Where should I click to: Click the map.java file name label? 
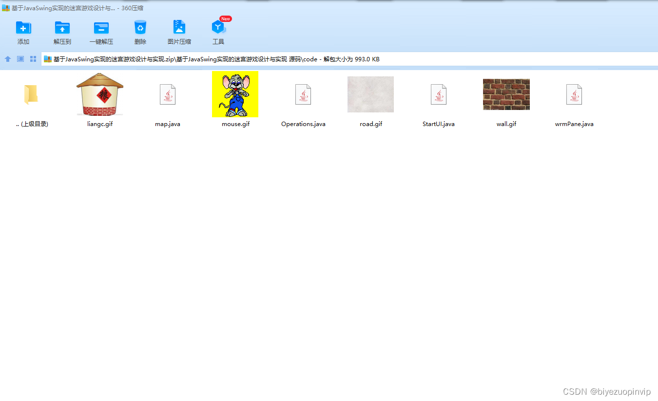pos(168,124)
